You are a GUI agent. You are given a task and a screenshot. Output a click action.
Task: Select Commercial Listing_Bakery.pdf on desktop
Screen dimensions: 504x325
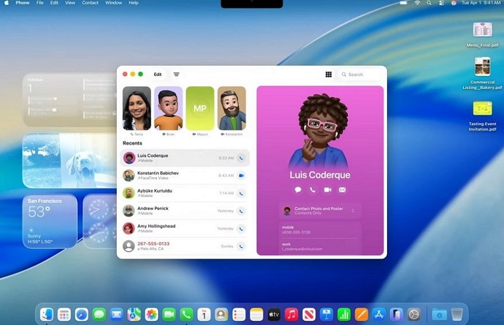[482, 74]
